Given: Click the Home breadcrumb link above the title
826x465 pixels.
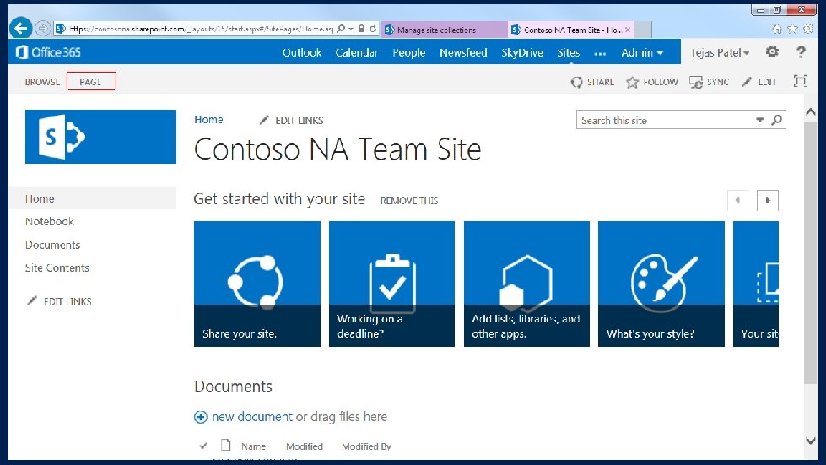Looking at the screenshot, I should point(208,120).
